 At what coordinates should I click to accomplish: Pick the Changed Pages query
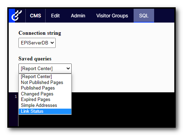[45, 94]
